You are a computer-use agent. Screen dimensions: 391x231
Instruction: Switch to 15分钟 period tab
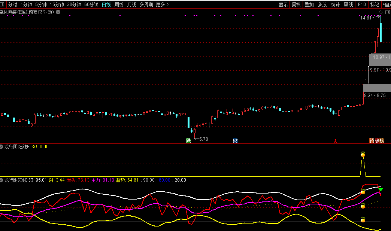[57, 4]
